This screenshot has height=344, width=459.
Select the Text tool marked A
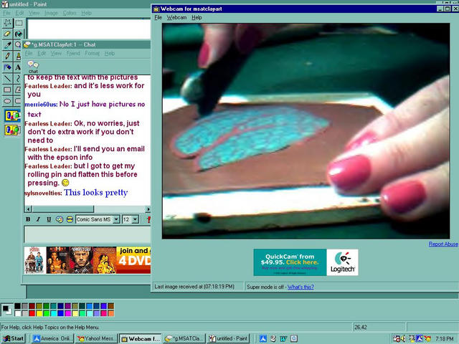tap(18, 67)
